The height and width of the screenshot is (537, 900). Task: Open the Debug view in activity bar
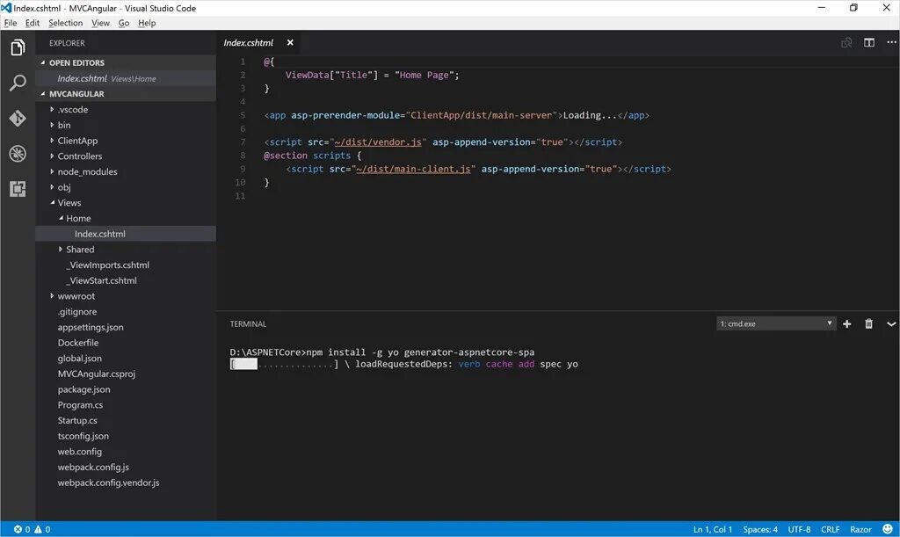click(x=18, y=154)
